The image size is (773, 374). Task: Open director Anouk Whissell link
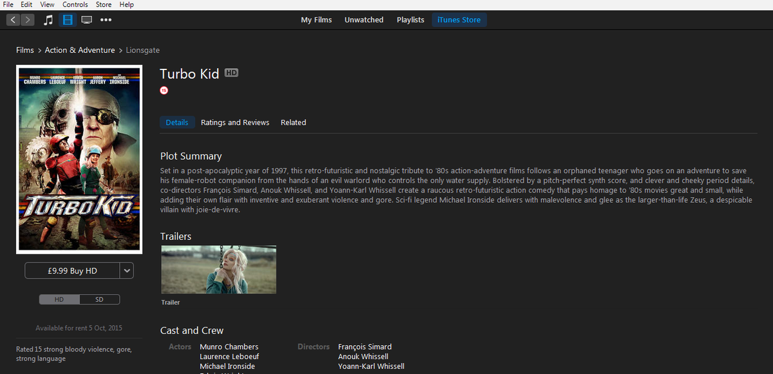(x=363, y=357)
